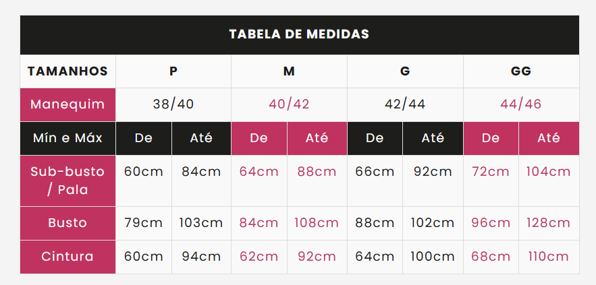Click the 110cm cintura value
Image resolution: width=596 pixels, height=285 pixels.
(549, 257)
